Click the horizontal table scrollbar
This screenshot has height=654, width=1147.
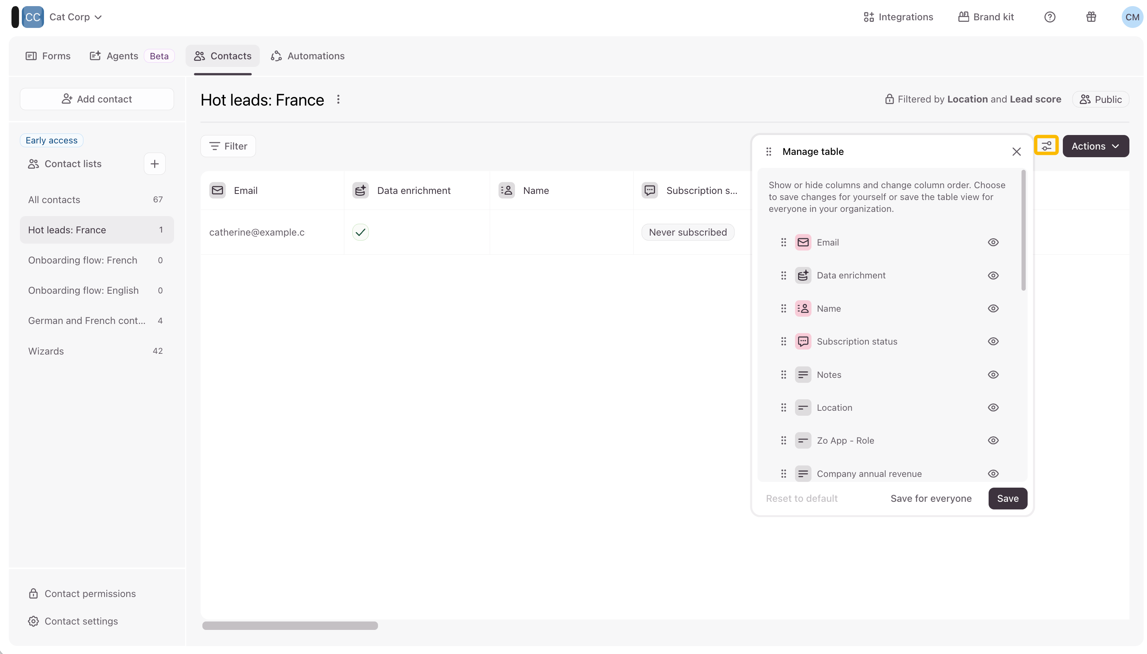(x=290, y=625)
